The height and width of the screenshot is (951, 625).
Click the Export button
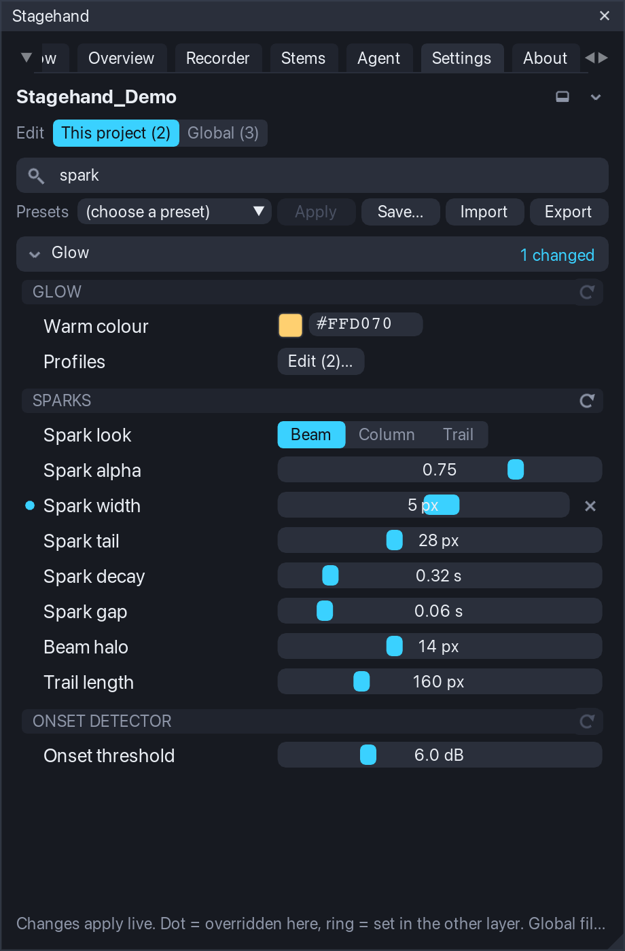pyautogui.click(x=569, y=212)
